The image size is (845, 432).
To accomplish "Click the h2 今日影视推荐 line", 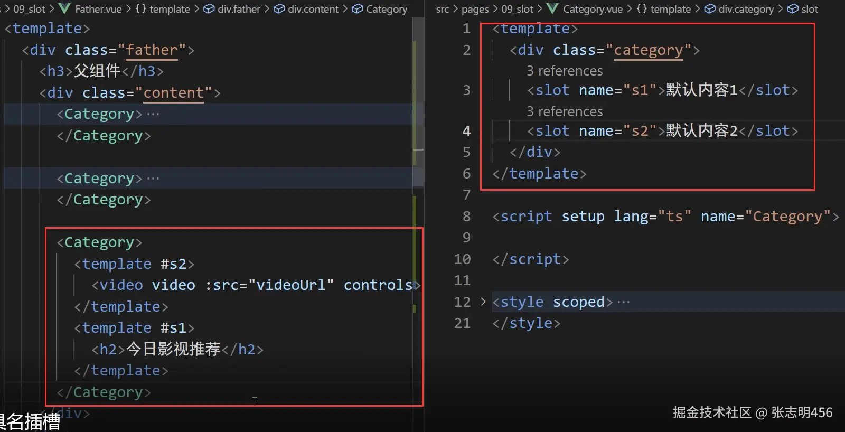I will tap(177, 349).
